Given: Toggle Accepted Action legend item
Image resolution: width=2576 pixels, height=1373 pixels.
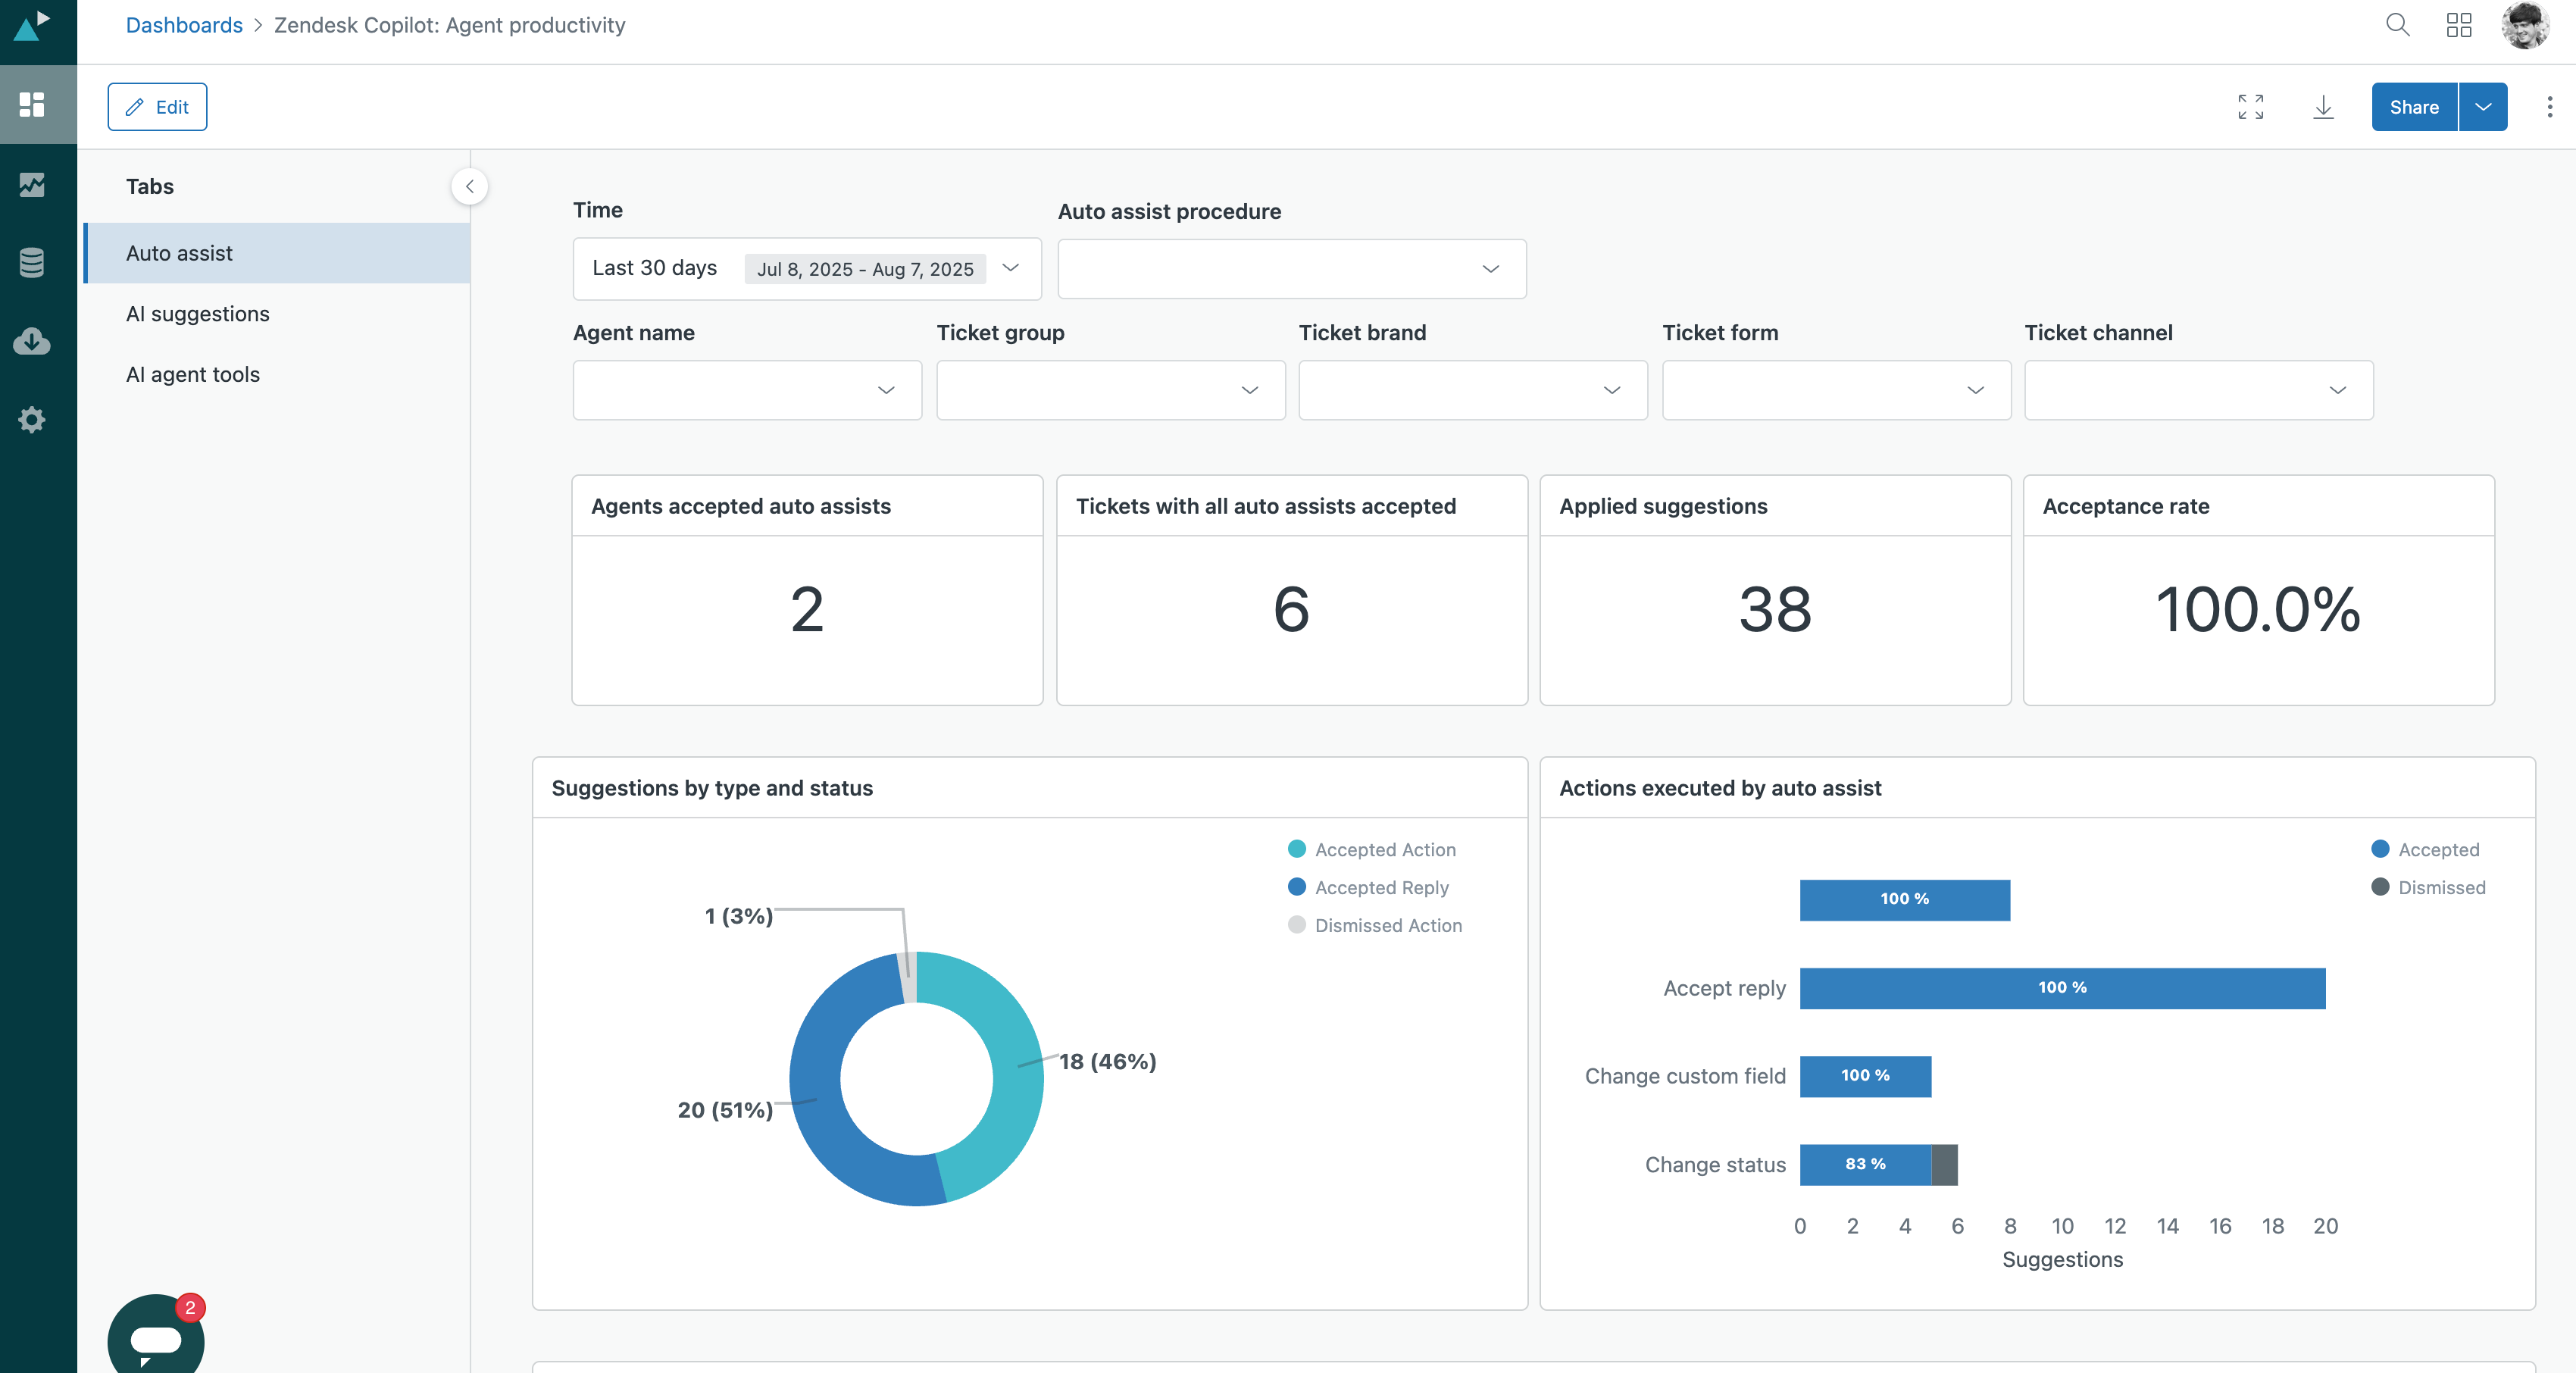Looking at the screenshot, I should 1384,849.
